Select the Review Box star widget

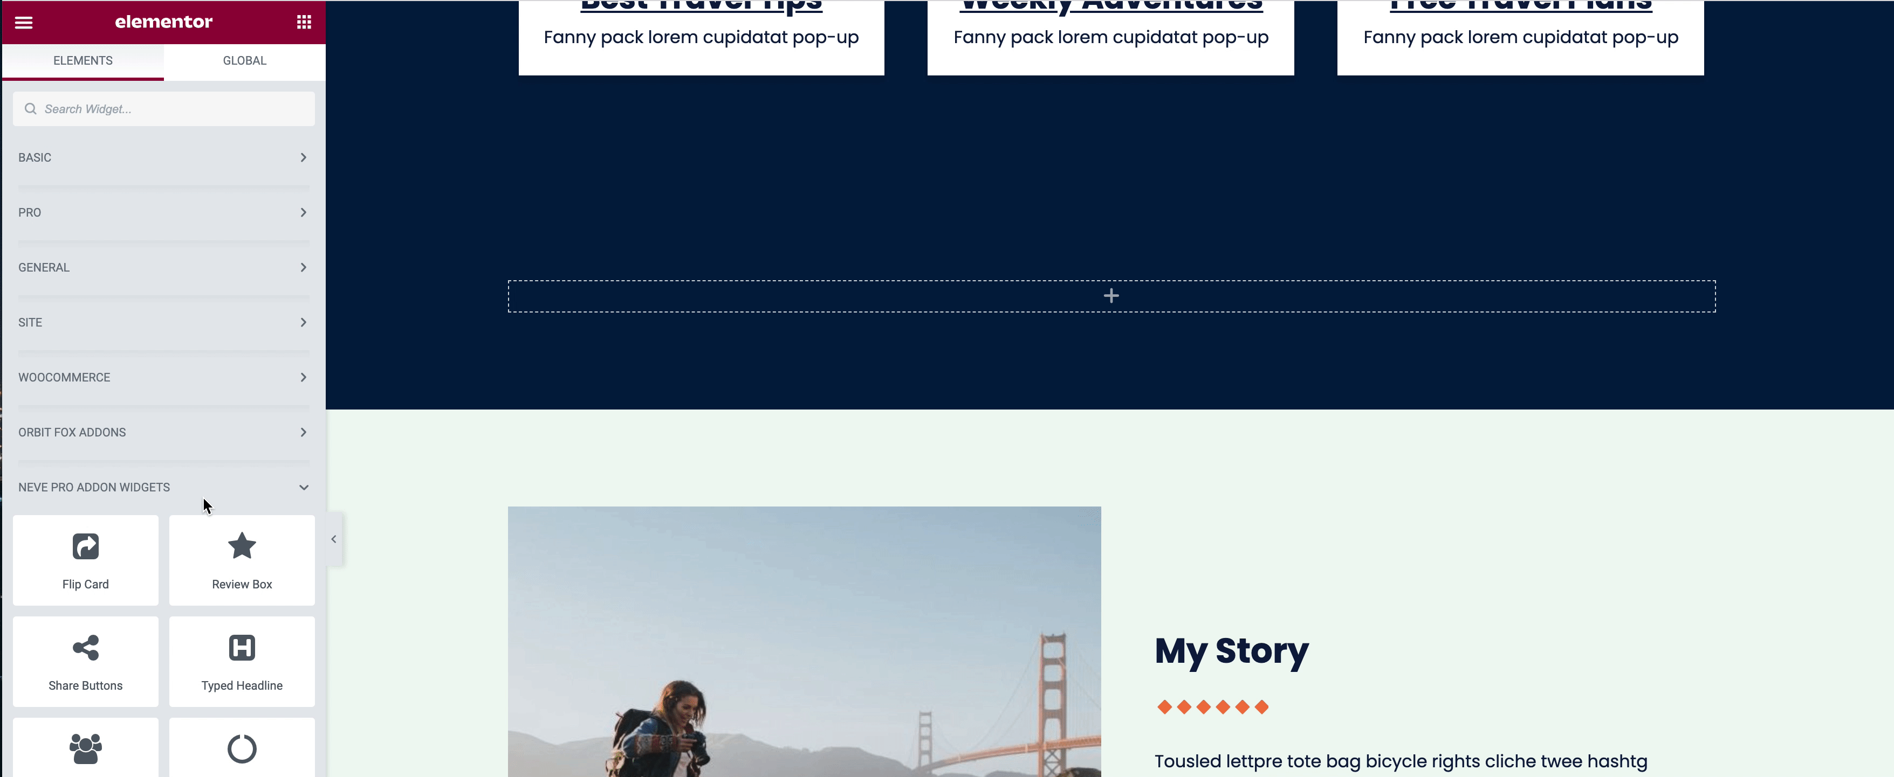(x=242, y=560)
